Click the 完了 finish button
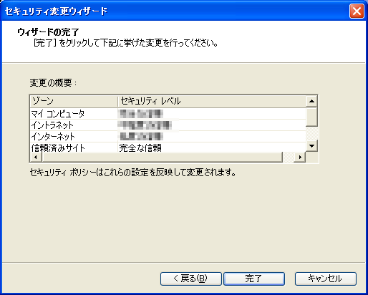368x295 pixels. (x=254, y=279)
